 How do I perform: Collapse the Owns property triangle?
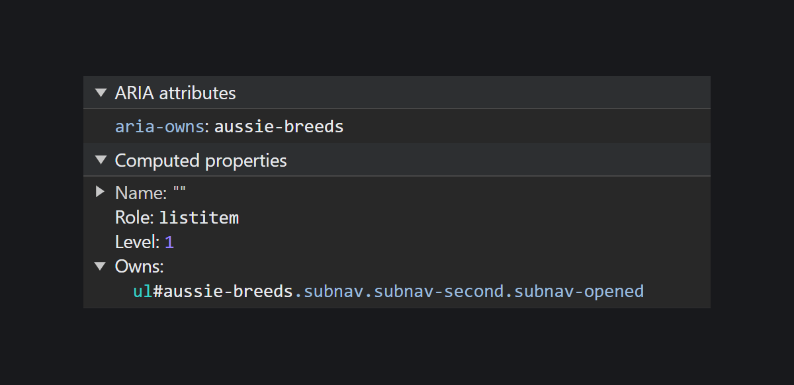click(101, 267)
